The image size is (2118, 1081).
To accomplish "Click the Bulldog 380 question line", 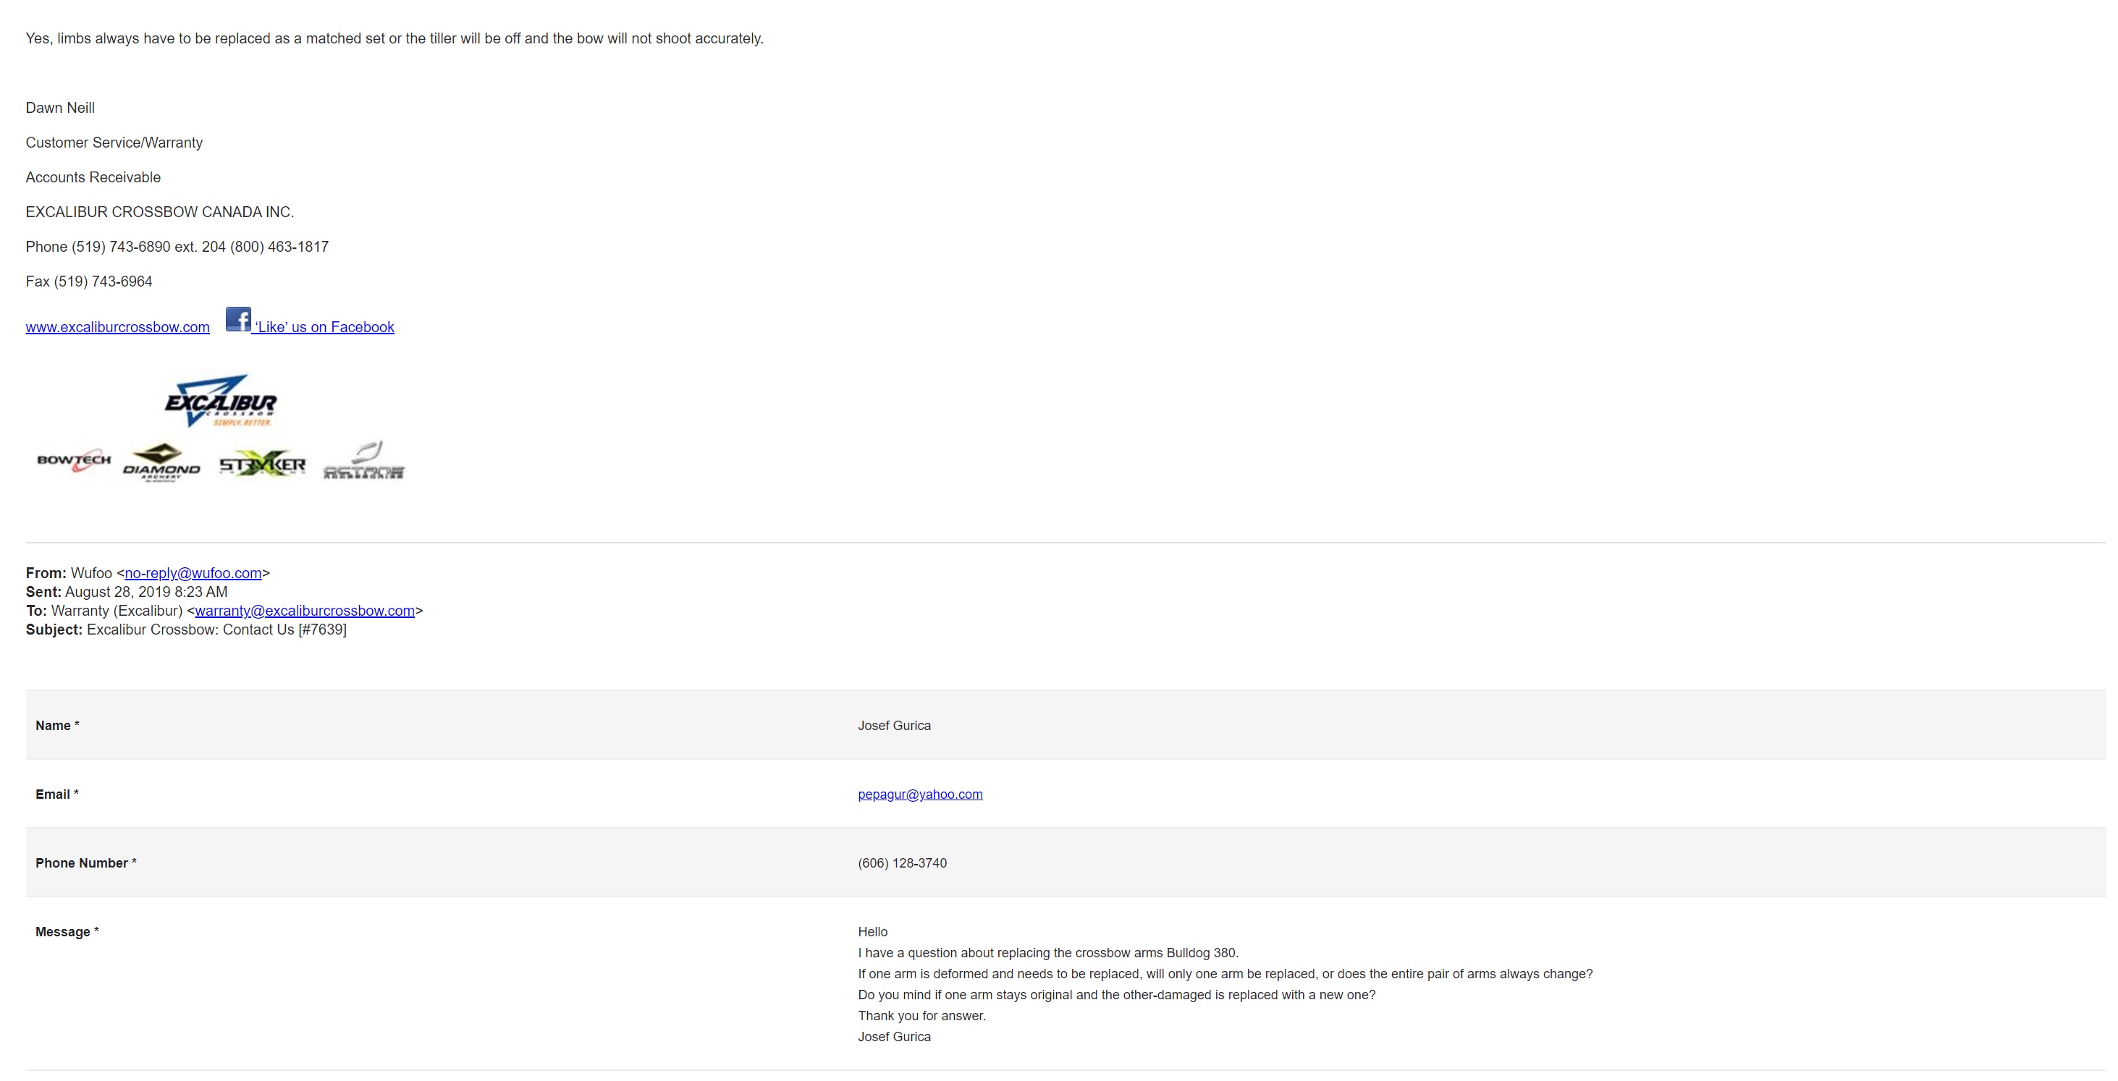I will [1047, 953].
